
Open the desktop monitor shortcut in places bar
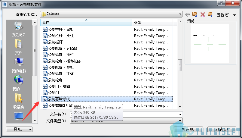point(19,116)
